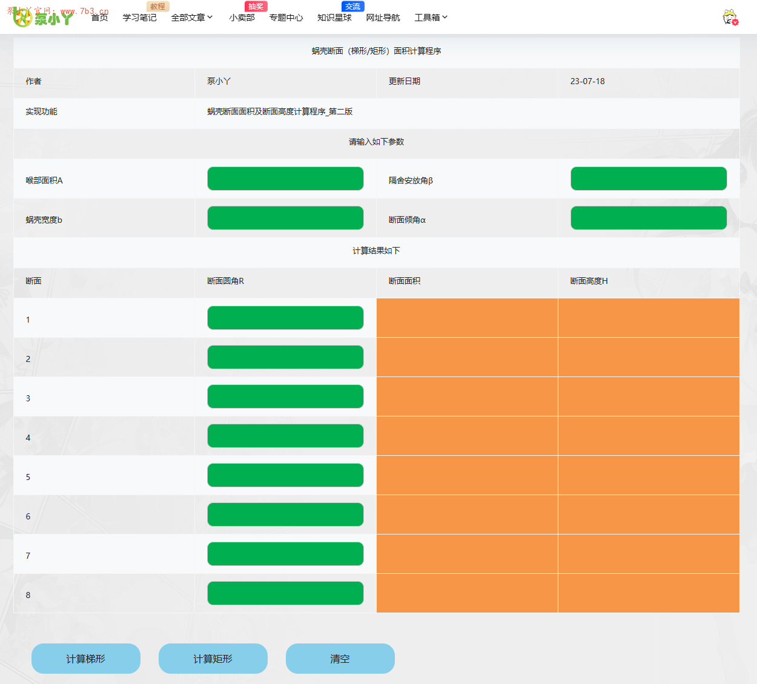Click the 蜗壳断面（梯形/矩形）面积计算程序 title
Screen dimensions: 757x684
(x=377, y=51)
